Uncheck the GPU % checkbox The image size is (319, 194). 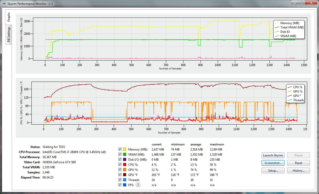click(x=120, y=170)
